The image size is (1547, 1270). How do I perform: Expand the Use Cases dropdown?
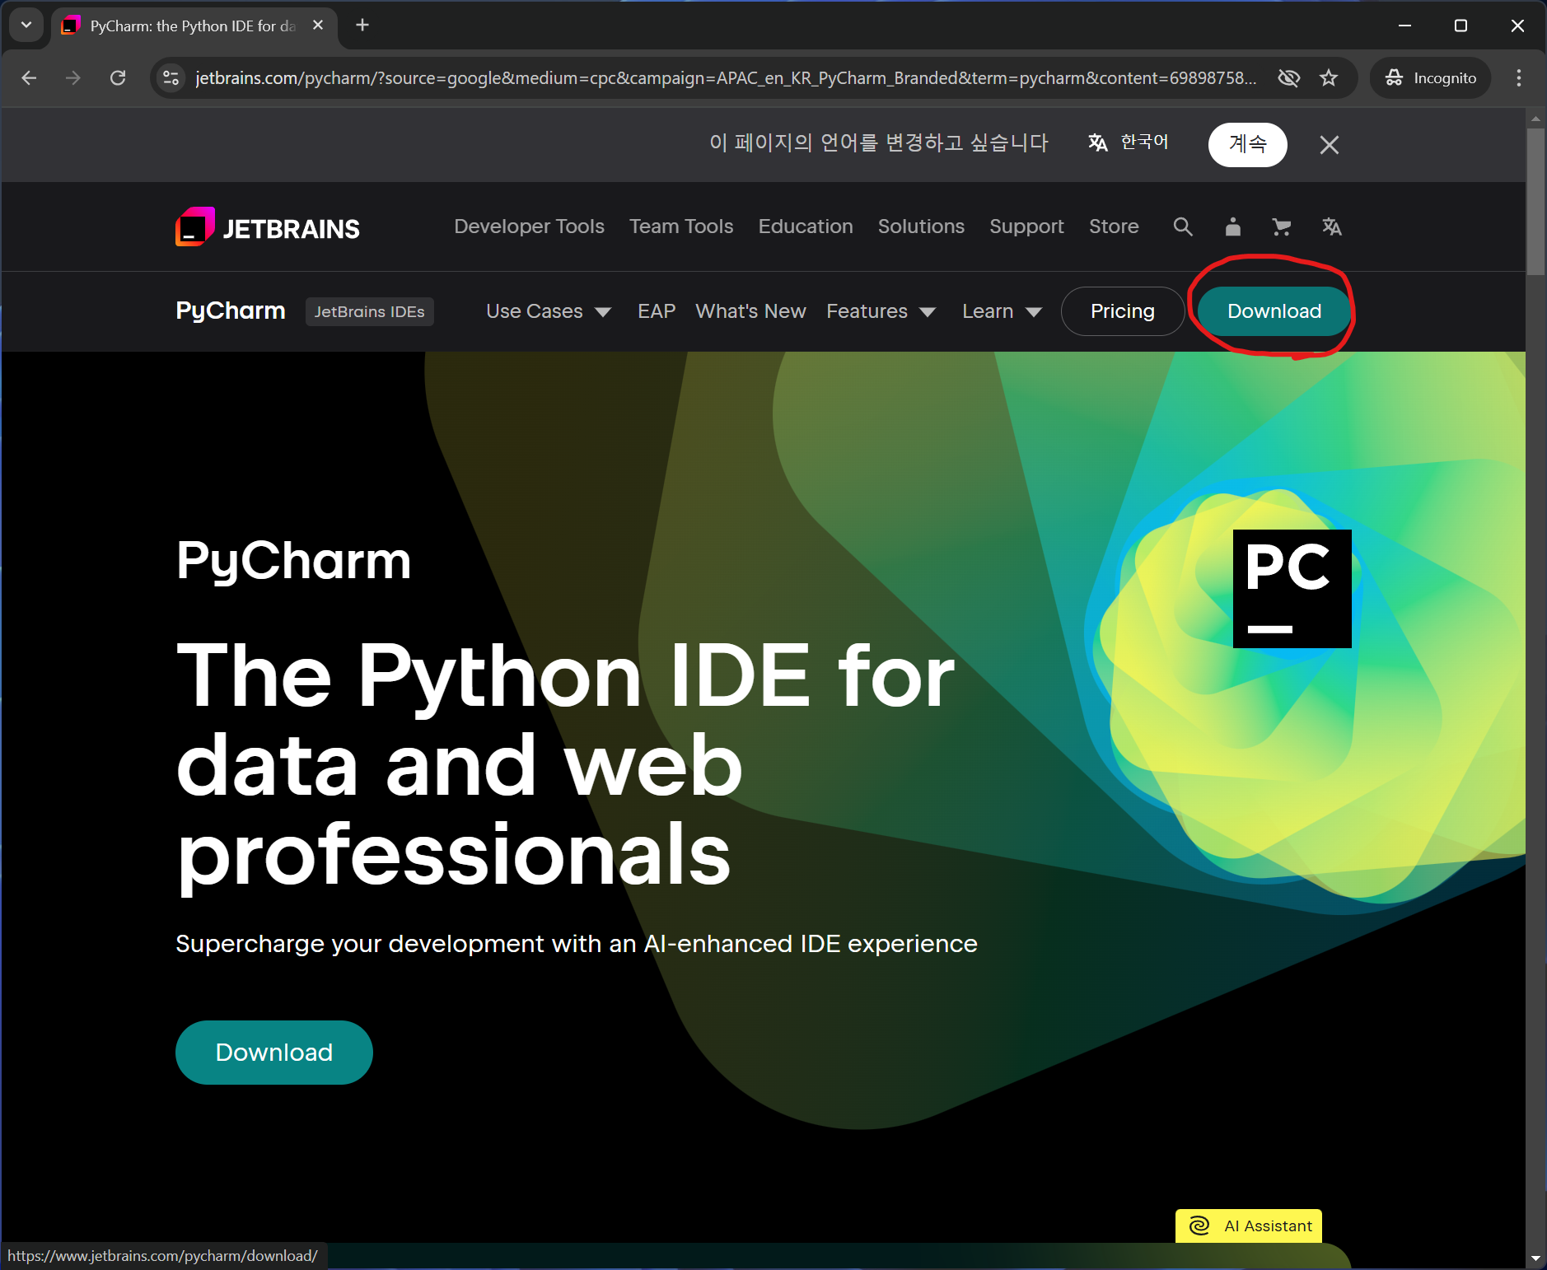[x=548, y=311]
